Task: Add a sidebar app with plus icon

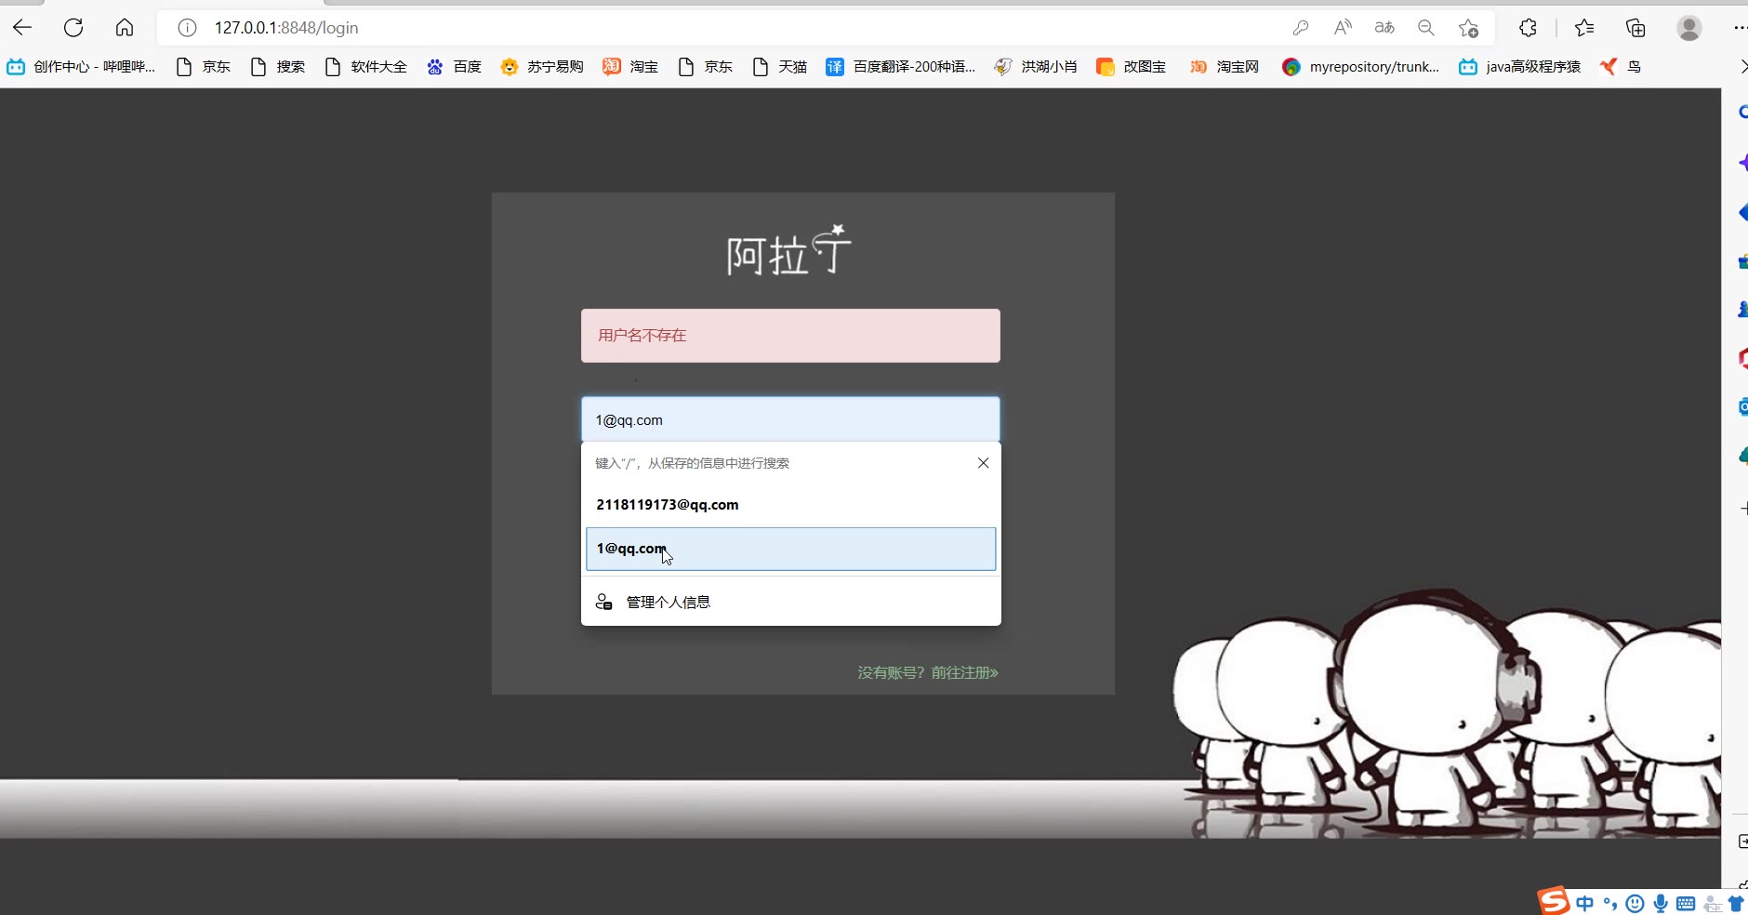Action: tap(1743, 509)
